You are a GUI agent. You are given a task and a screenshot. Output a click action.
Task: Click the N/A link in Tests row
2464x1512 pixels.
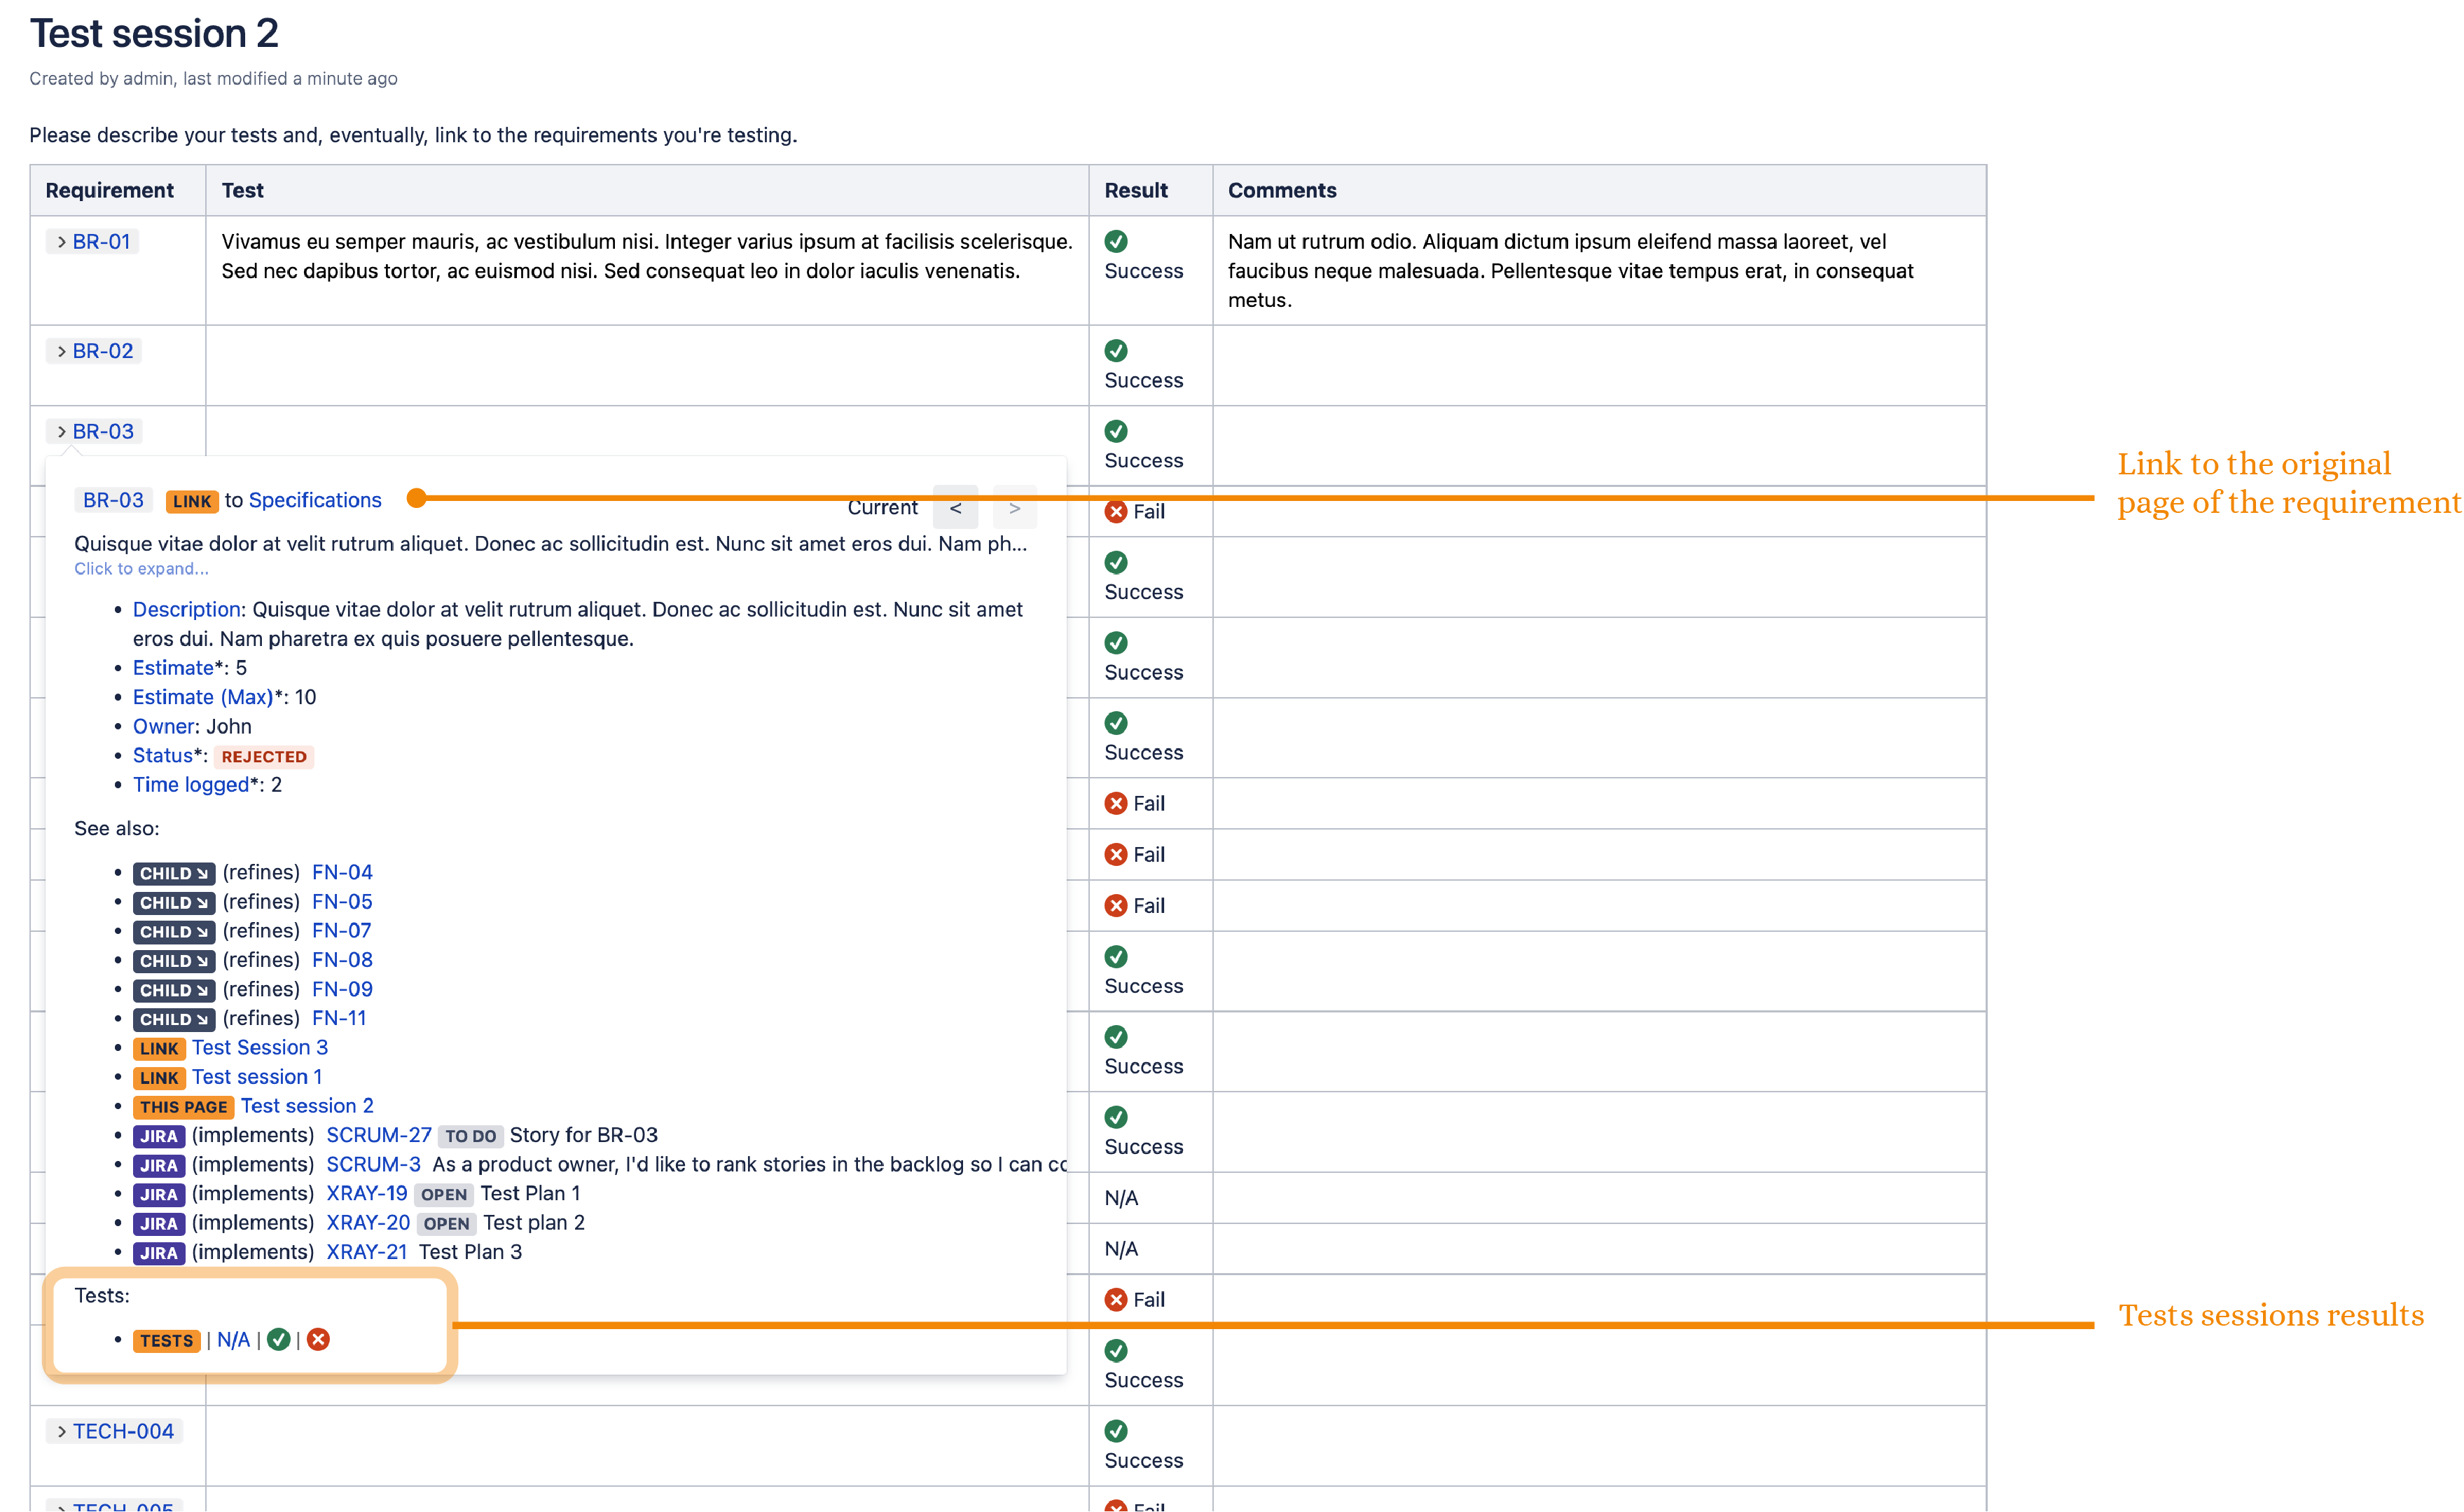point(233,1340)
